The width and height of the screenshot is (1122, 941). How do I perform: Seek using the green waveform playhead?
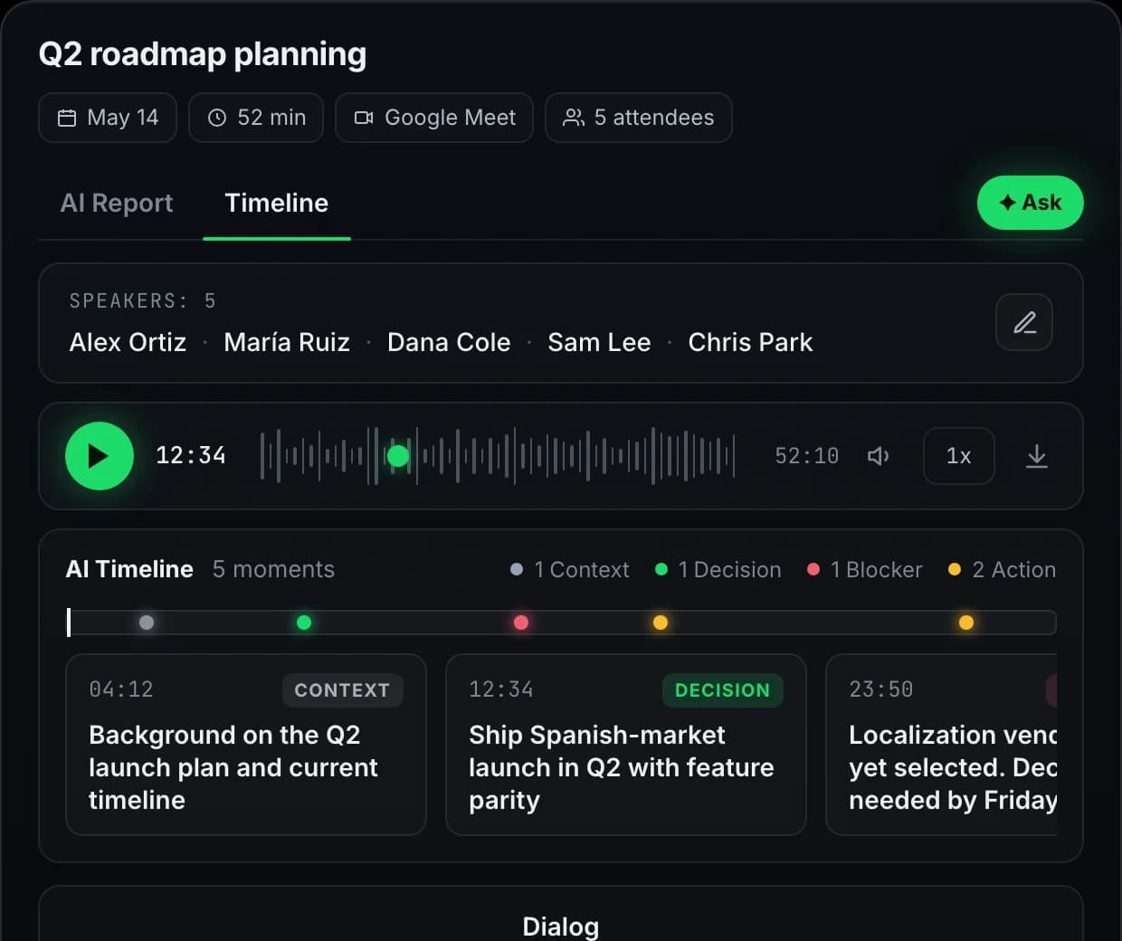coord(398,456)
